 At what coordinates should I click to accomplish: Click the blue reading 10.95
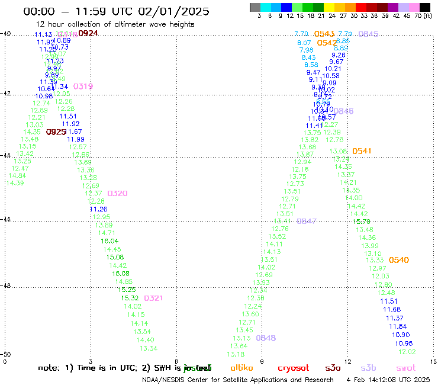coord(404,344)
